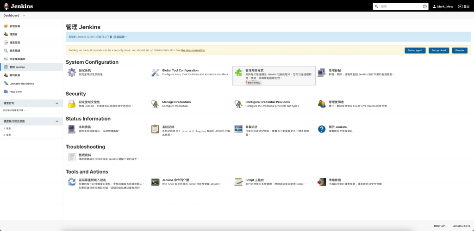Image resolution: width=474 pixels, height=231 pixels.
Task: Click the 設定系統 title text
Action: [85, 70]
